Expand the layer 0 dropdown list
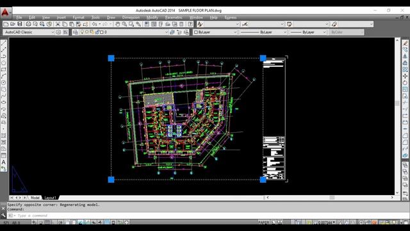 (166, 32)
